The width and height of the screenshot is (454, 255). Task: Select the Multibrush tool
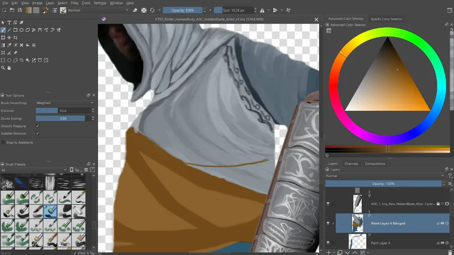59,30
